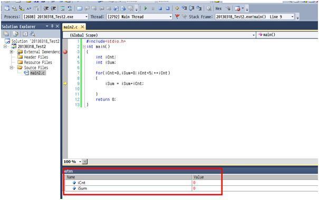Collapse the Source Files folder

(x=12, y=67)
